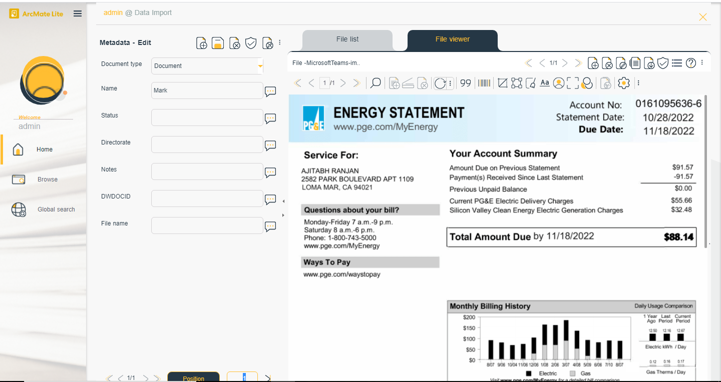
Task: Click the barcode icon in viewer toolbar
Action: (x=484, y=83)
